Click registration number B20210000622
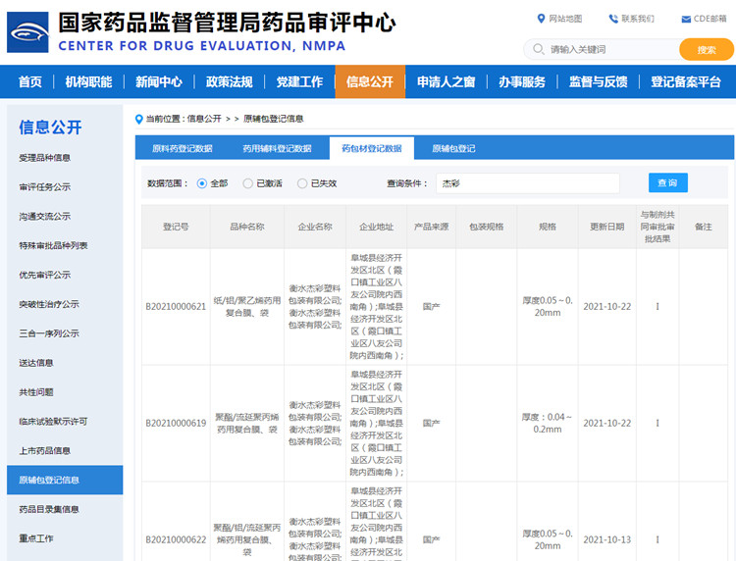The image size is (736, 561). click(176, 539)
